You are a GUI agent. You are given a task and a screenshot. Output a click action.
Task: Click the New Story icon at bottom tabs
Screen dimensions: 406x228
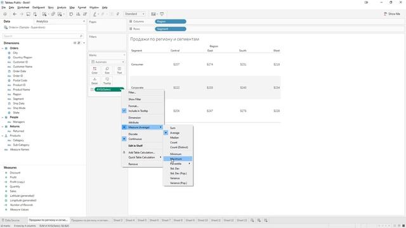click(x=266, y=220)
